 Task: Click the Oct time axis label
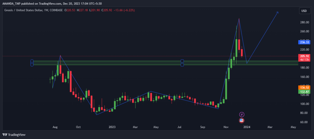tap(78, 127)
